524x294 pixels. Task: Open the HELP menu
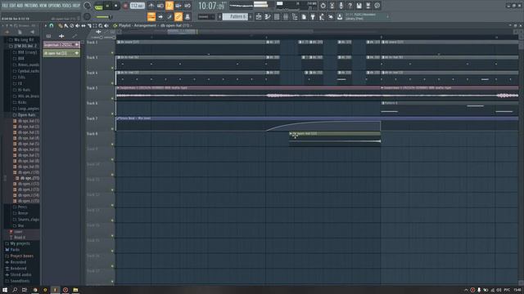[76, 6]
